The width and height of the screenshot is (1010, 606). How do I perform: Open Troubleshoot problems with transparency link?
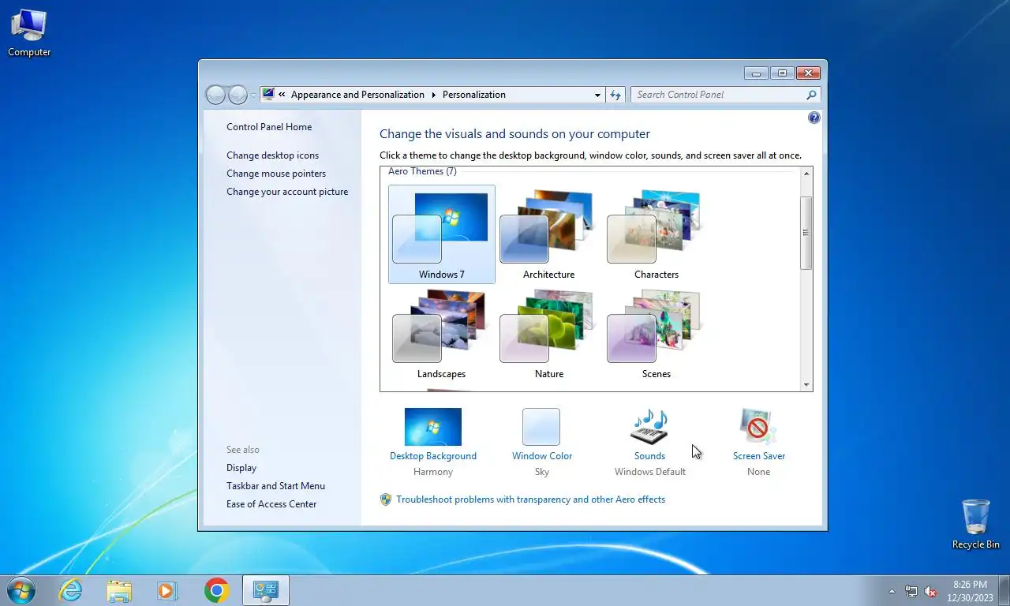[x=530, y=499]
